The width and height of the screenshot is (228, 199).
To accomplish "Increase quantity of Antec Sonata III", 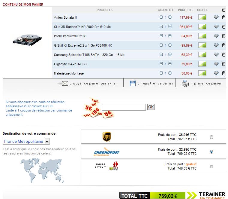I will click(170, 17).
